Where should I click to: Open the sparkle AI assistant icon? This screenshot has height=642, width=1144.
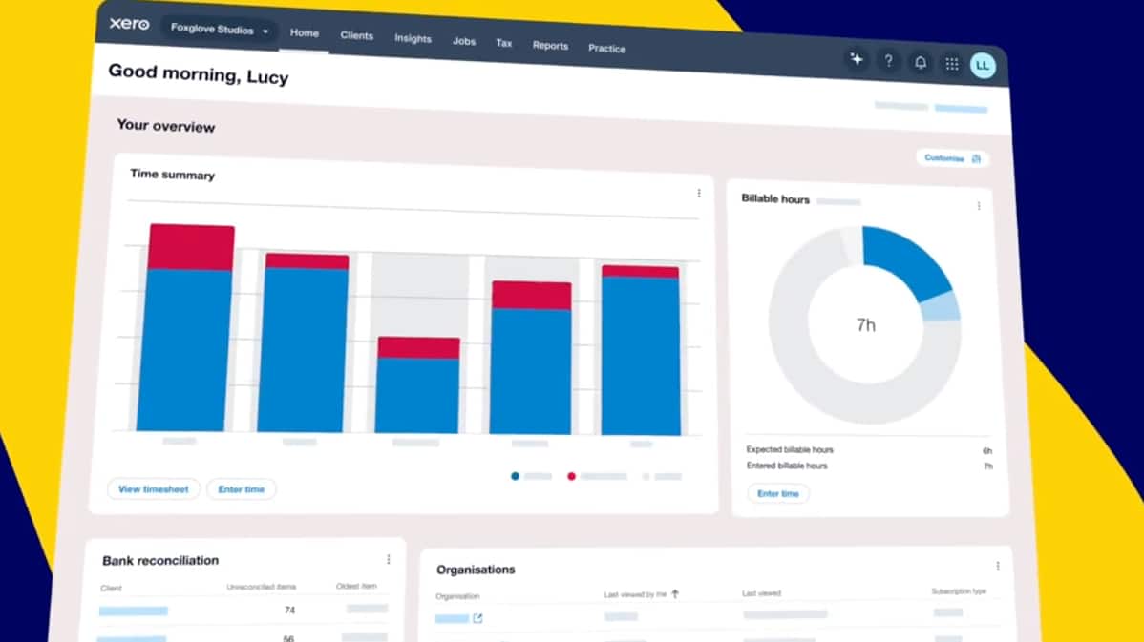[857, 59]
